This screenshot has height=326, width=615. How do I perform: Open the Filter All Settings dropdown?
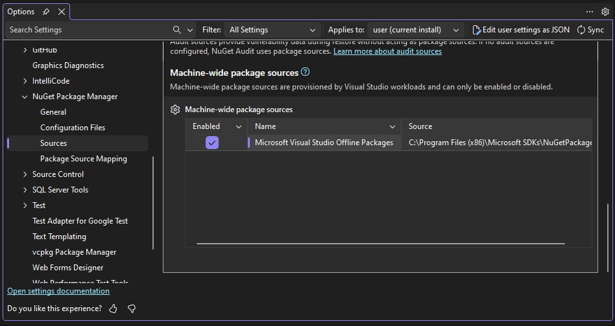(272, 30)
